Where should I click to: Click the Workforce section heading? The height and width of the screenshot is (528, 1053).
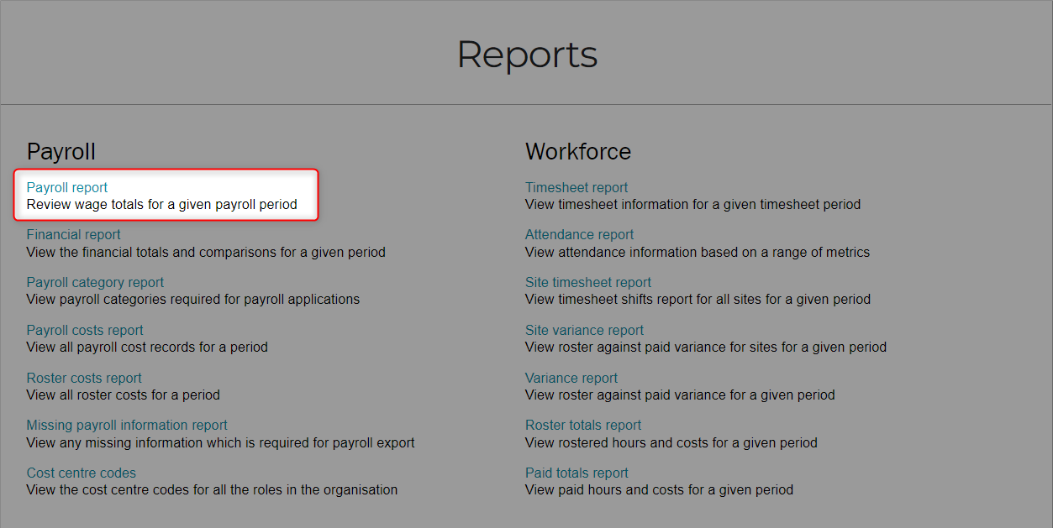point(578,152)
